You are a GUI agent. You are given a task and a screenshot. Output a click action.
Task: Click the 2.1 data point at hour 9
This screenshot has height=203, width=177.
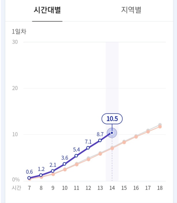[53, 171]
